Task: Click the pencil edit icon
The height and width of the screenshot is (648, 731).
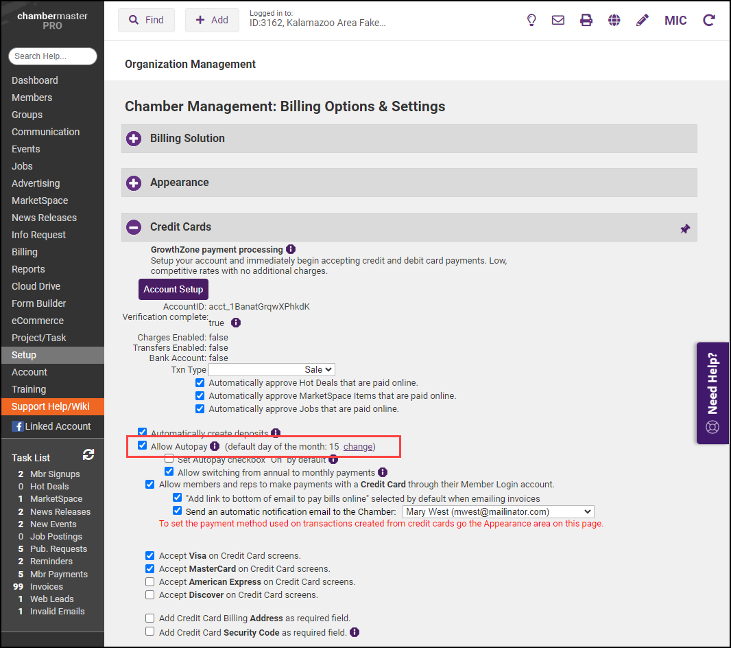Action: point(642,20)
